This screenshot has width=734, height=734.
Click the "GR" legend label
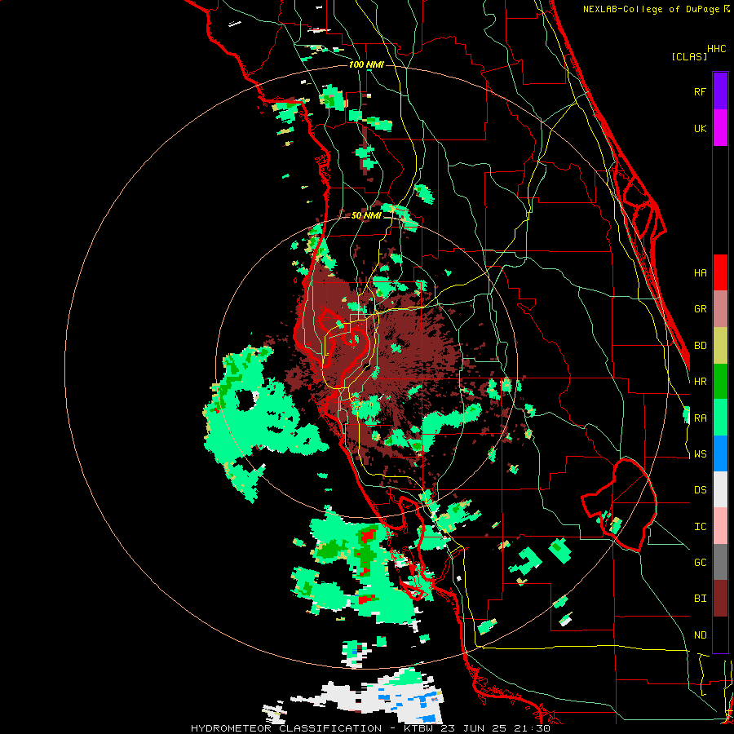point(700,309)
